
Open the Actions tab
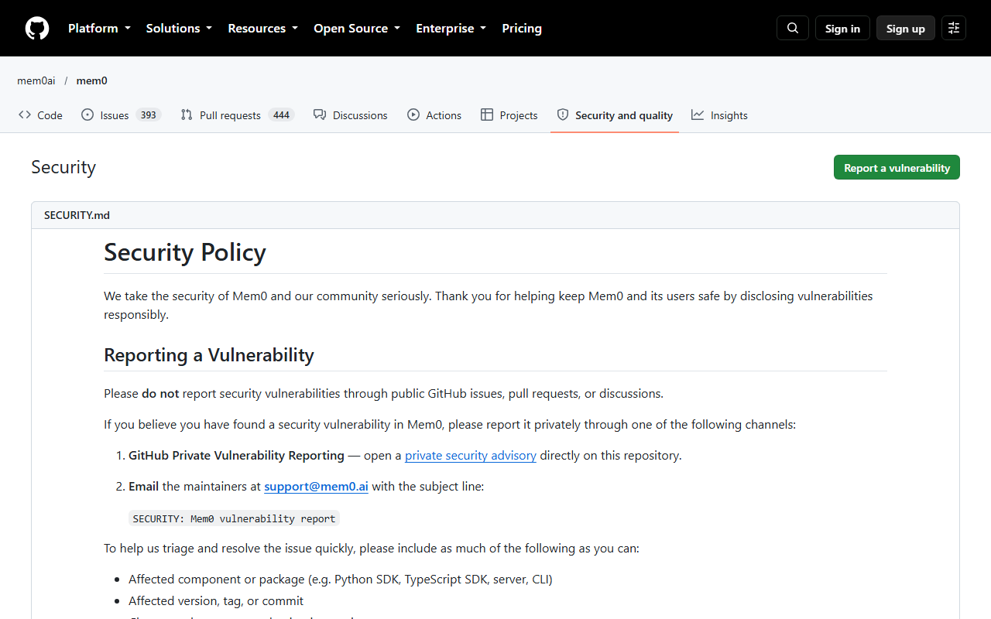[x=434, y=115]
